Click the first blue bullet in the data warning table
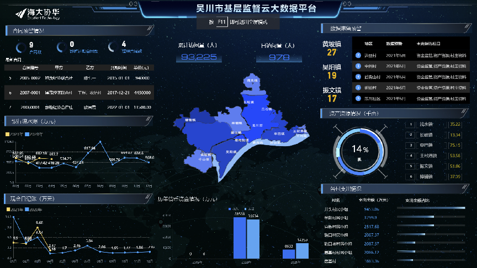477x268 pixels. click(x=358, y=55)
